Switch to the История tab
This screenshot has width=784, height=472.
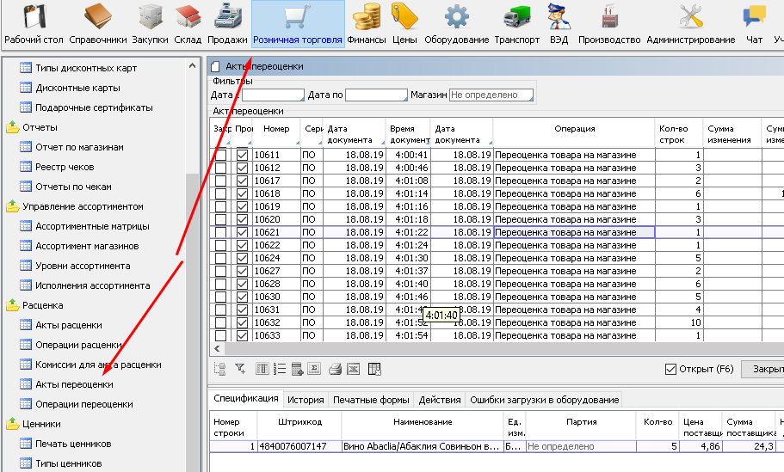click(305, 400)
